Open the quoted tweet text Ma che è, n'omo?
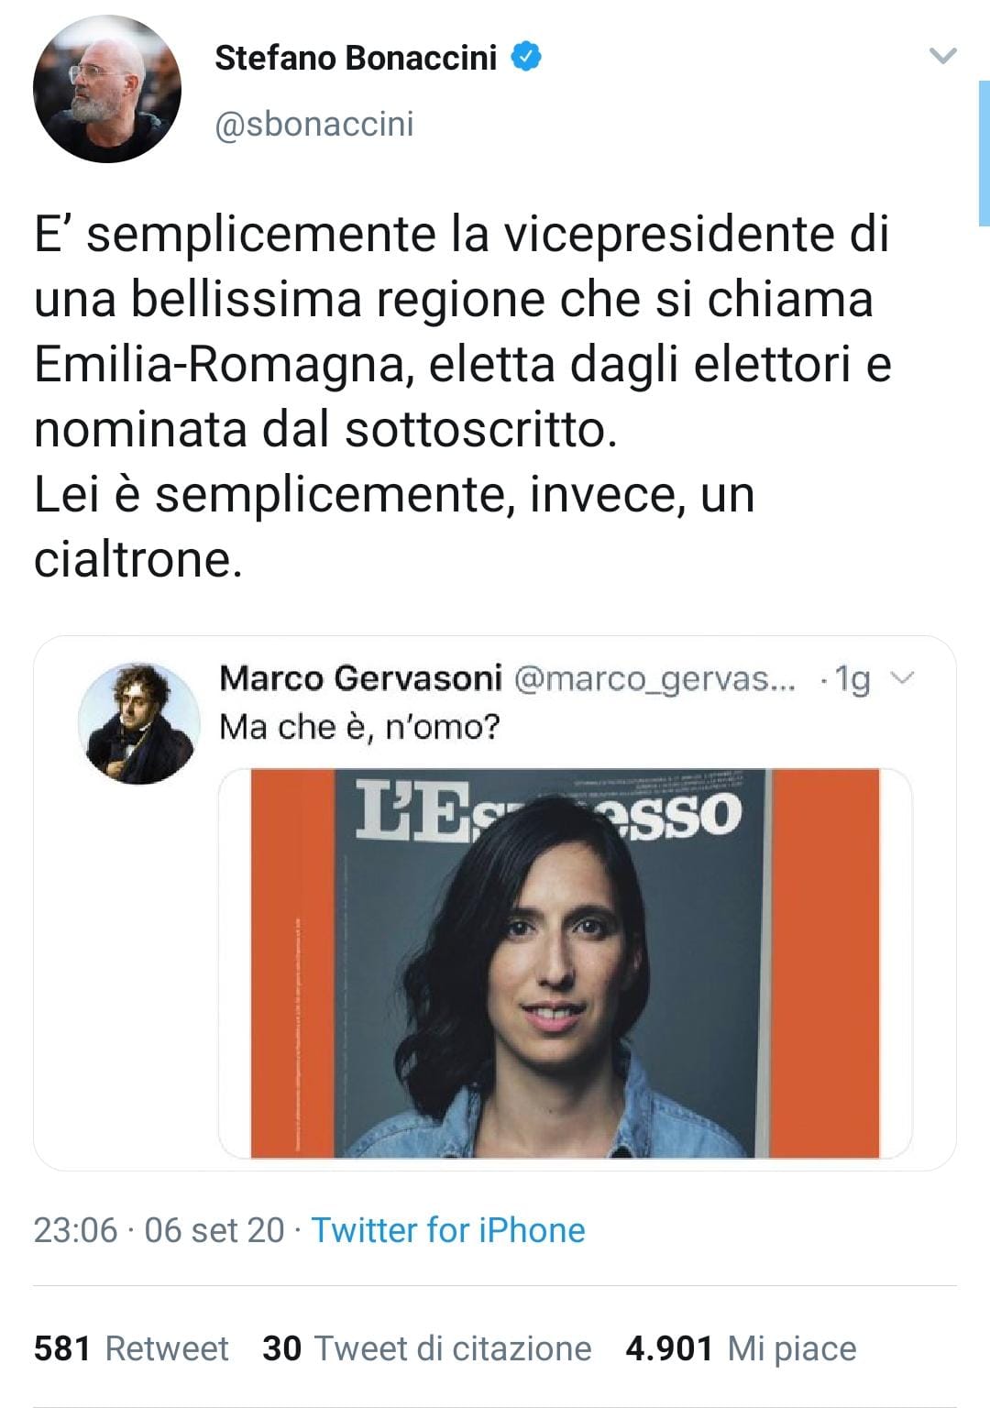 point(360,727)
